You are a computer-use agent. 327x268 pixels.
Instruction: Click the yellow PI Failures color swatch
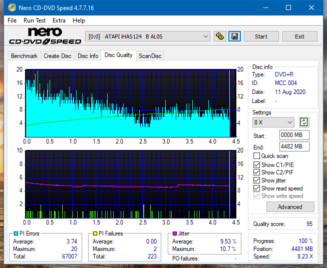(x=95, y=233)
